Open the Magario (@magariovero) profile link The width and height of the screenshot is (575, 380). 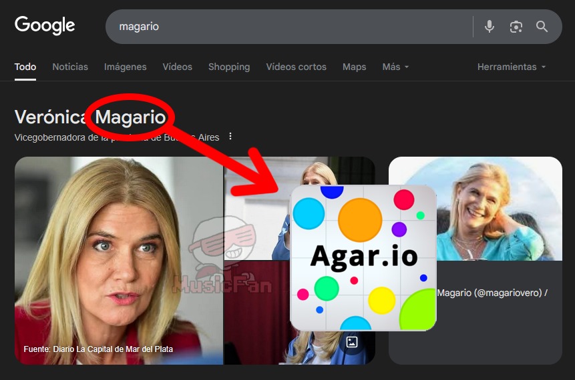pos(492,293)
